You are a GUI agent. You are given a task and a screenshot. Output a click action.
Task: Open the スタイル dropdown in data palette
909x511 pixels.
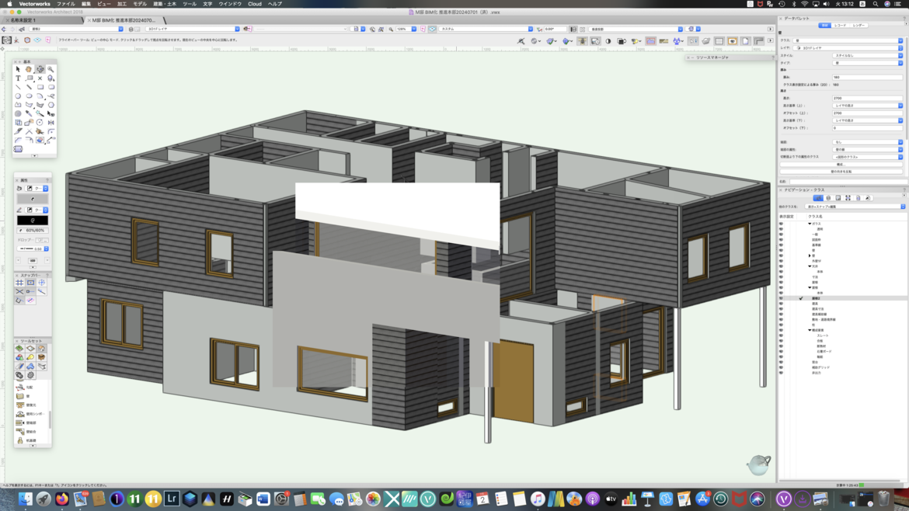pos(867,56)
